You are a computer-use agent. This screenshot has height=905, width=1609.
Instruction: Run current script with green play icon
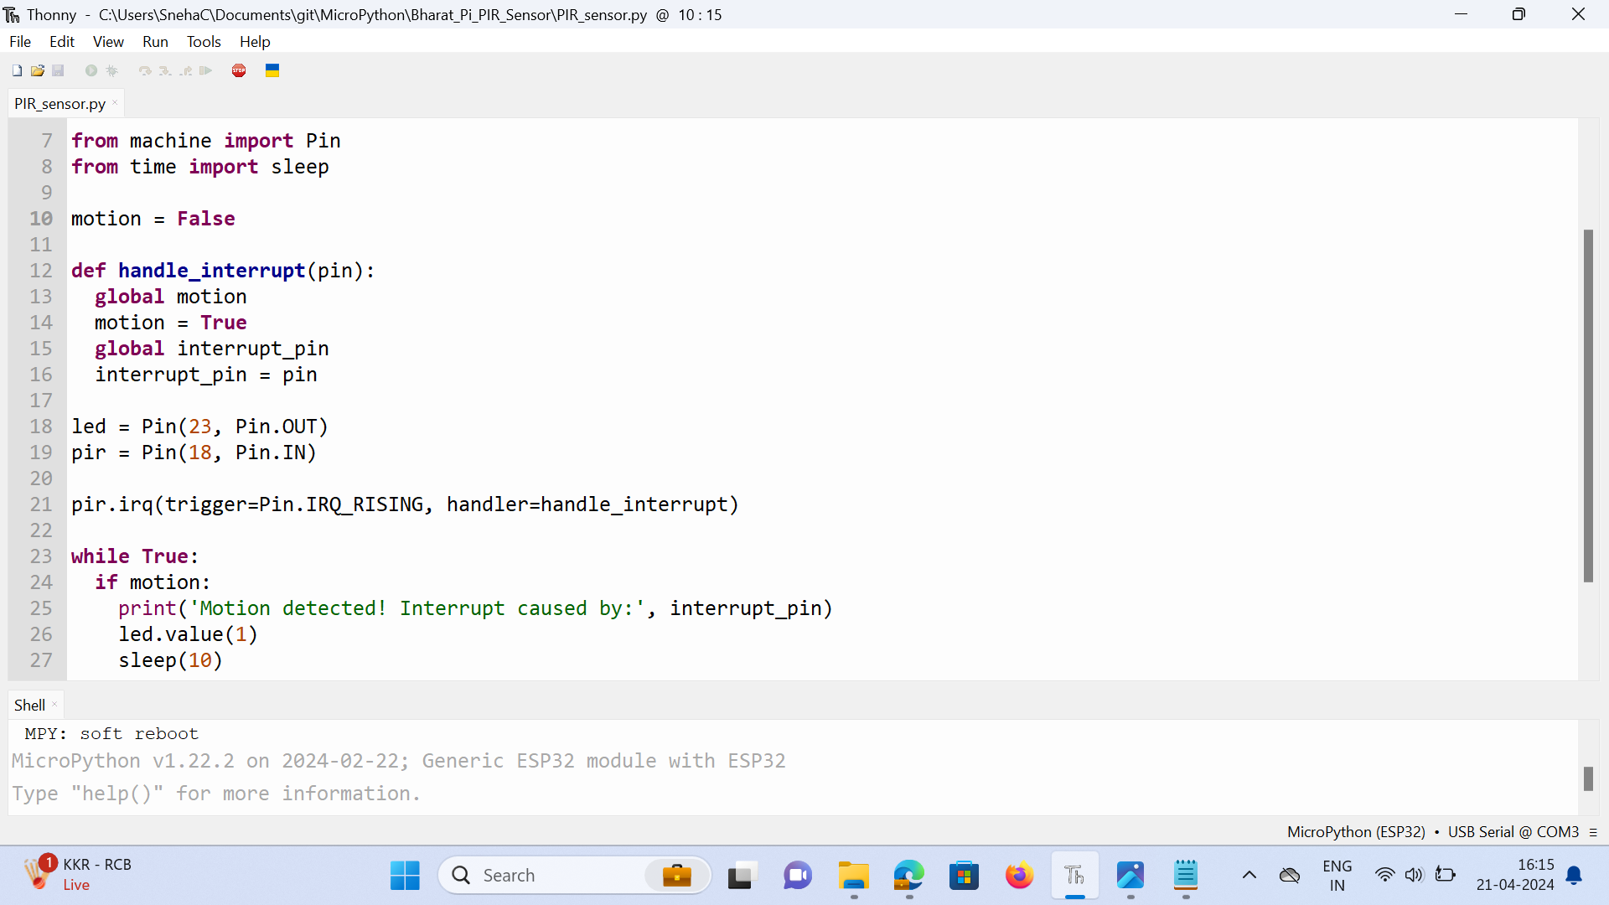[91, 71]
